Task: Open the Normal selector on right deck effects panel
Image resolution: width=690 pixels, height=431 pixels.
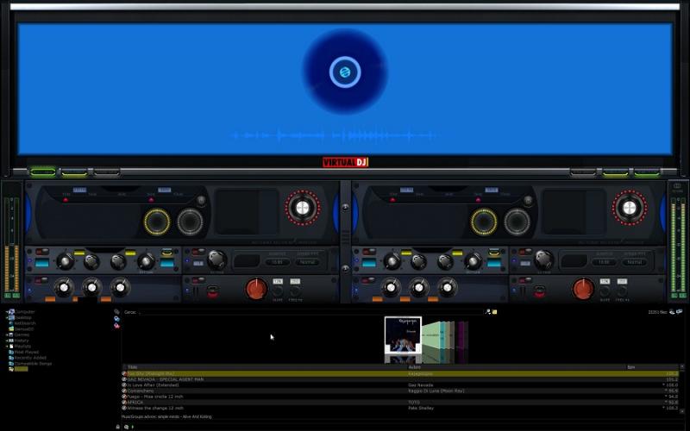Action: 634,262
